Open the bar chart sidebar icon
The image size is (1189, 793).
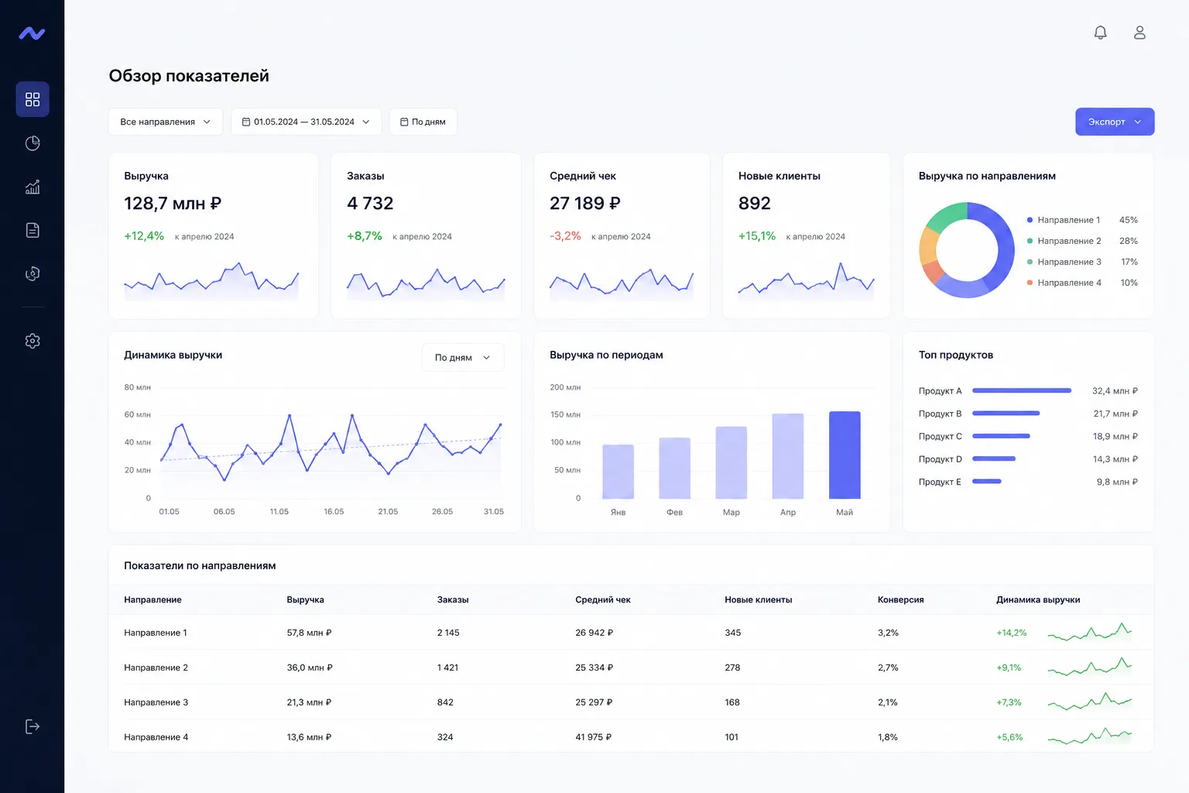tap(33, 187)
